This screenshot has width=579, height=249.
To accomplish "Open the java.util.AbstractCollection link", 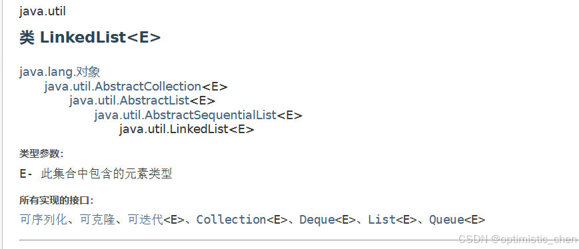I will [123, 87].
